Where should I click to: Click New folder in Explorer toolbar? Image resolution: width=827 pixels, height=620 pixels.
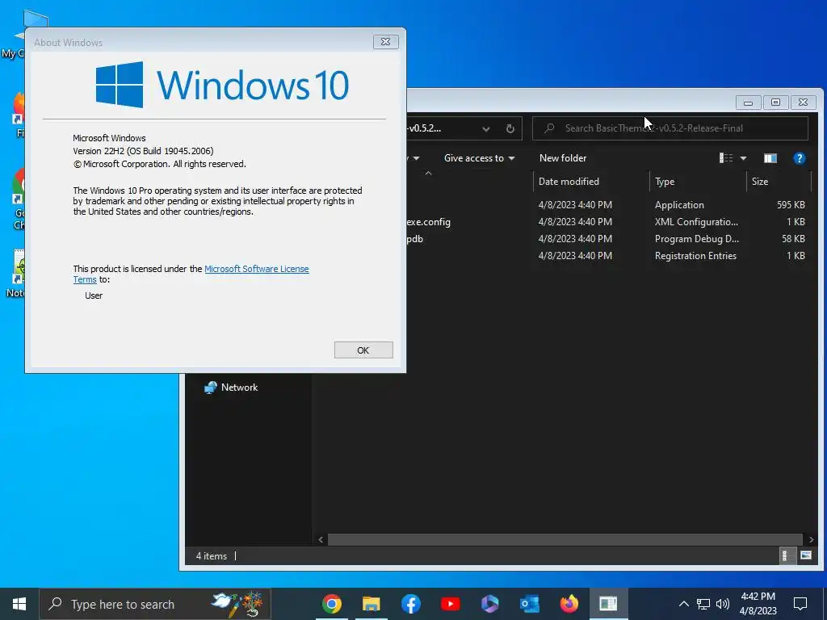pos(563,158)
